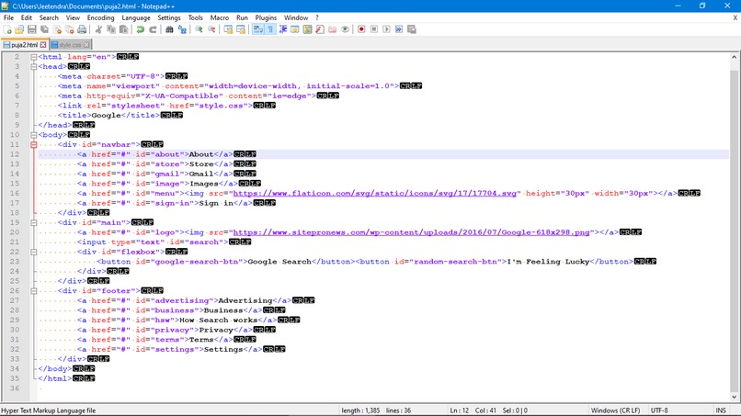Click the Close All documents toolbar icon
The height and width of the screenshot is (416, 741).
point(70,29)
